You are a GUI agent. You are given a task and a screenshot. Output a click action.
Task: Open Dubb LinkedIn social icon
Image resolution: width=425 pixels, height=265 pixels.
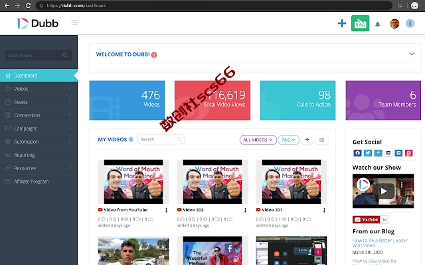[x=398, y=153]
